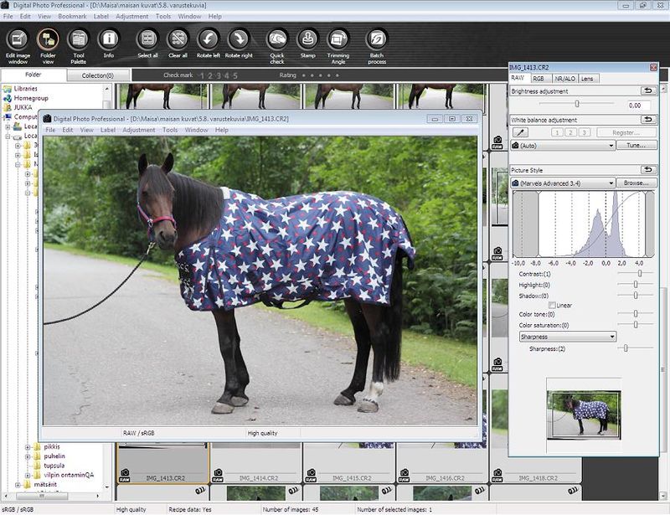Rotate the image left

tap(208, 44)
